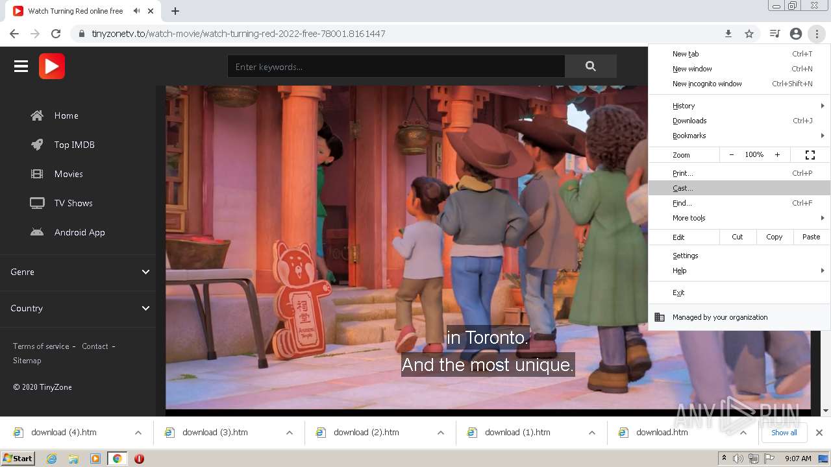Choose Print from the menu
The image size is (831, 467).
click(739, 173)
